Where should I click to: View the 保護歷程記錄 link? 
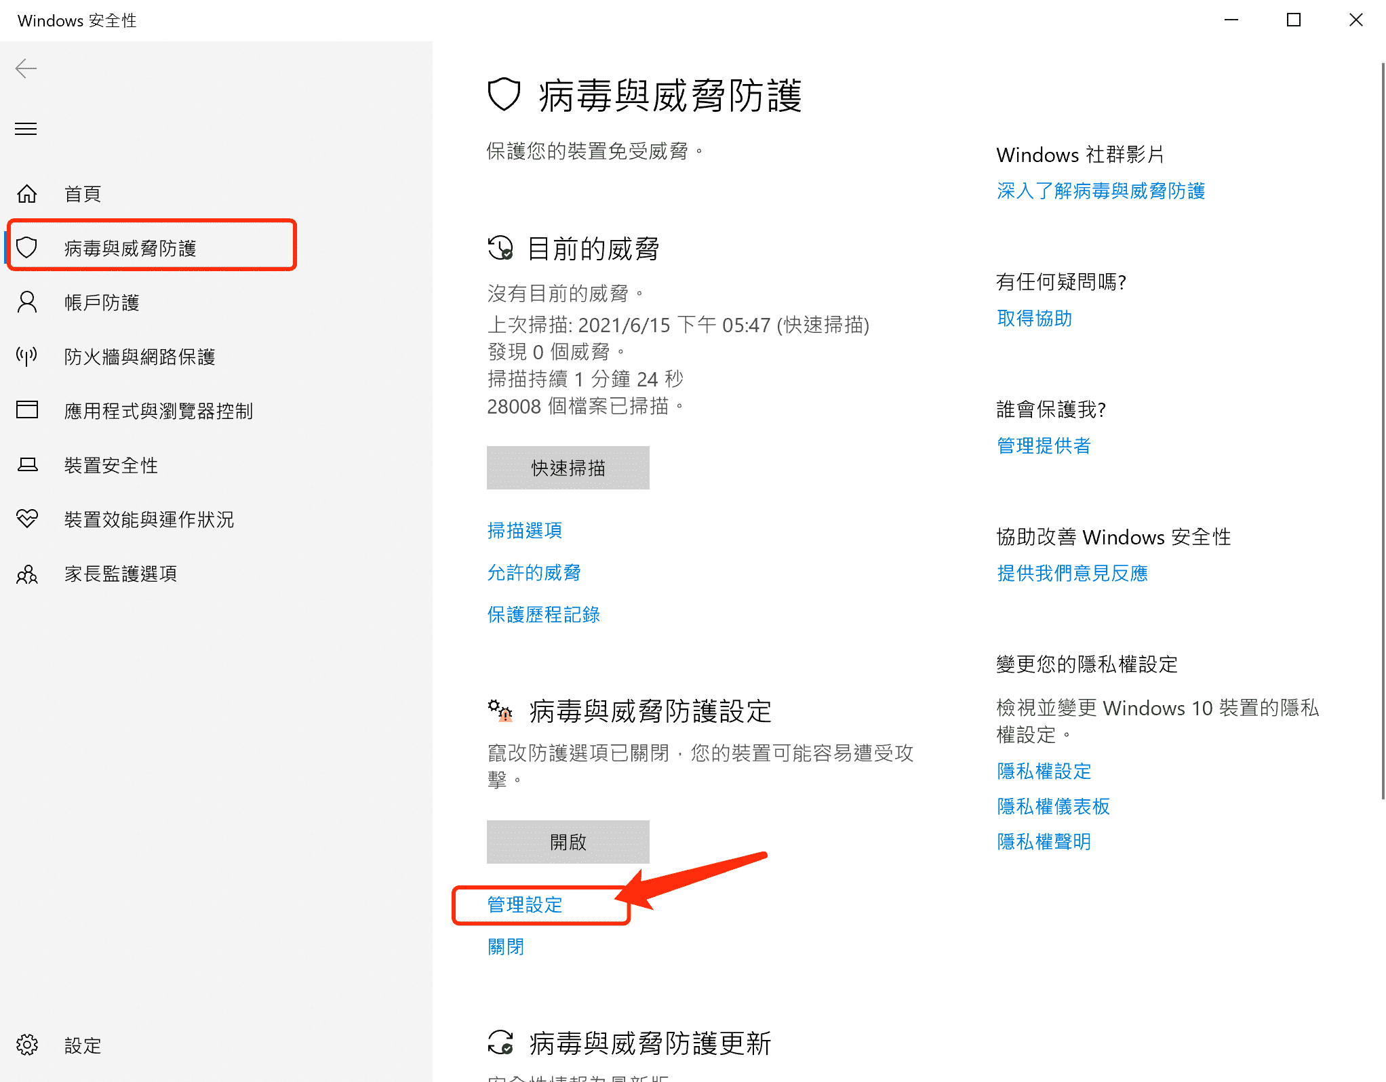tap(543, 615)
